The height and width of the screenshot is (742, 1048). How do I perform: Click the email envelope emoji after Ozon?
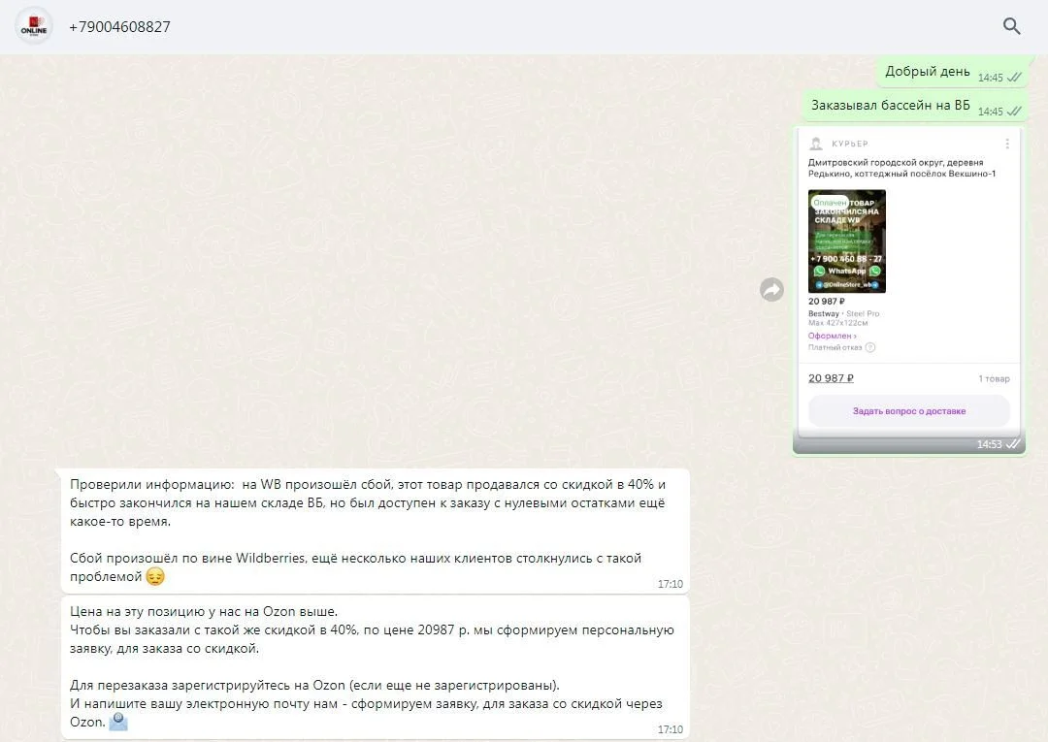point(118,722)
